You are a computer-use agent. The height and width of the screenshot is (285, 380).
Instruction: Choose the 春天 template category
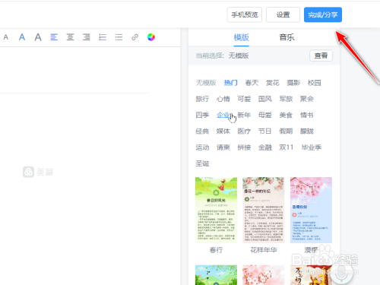coord(252,83)
